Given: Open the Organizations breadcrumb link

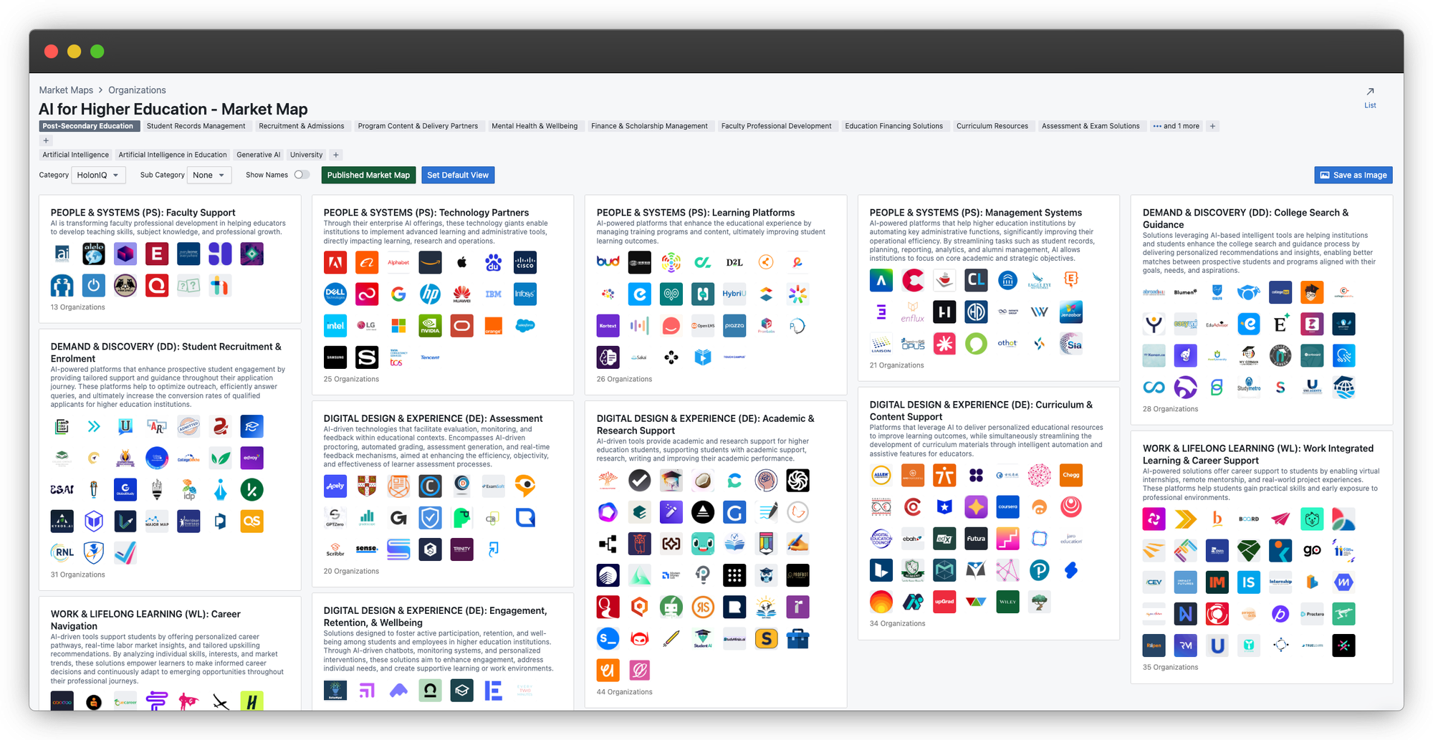Looking at the screenshot, I should [x=137, y=90].
